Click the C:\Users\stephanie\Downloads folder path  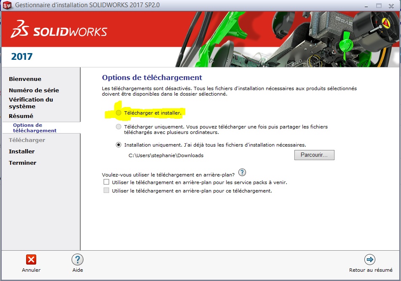click(166, 155)
